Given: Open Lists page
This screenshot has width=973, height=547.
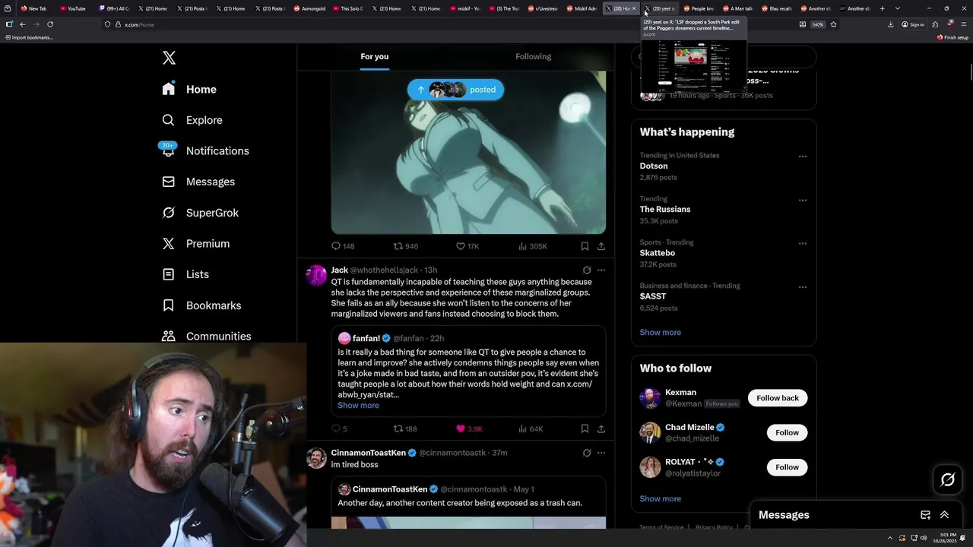Looking at the screenshot, I should (185, 274).
